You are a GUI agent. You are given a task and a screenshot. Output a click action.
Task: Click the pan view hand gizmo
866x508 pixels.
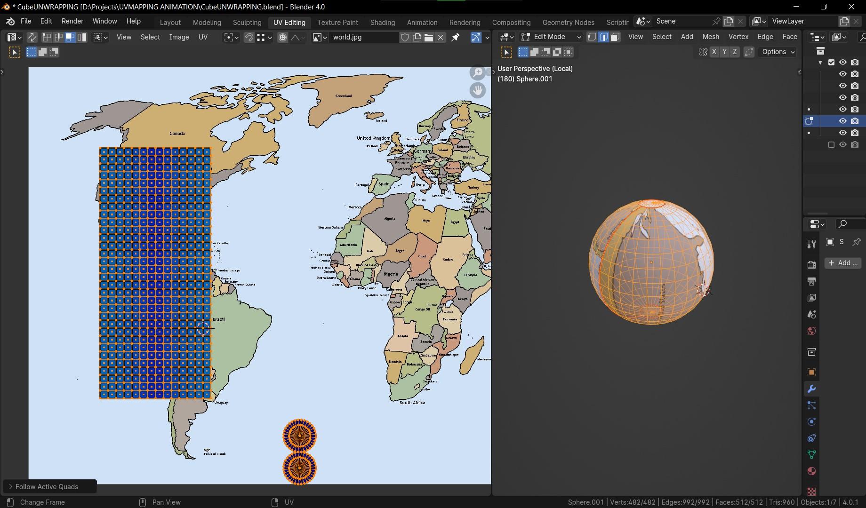click(x=478, y=90)
